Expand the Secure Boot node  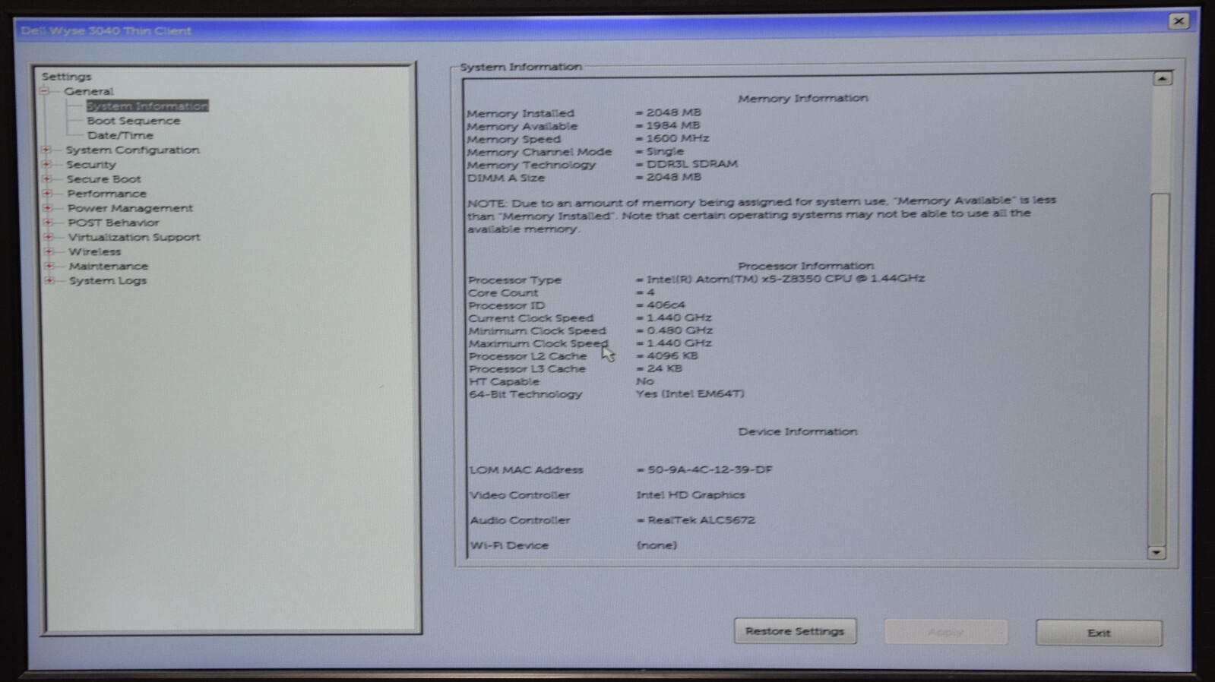pos(46,179)
